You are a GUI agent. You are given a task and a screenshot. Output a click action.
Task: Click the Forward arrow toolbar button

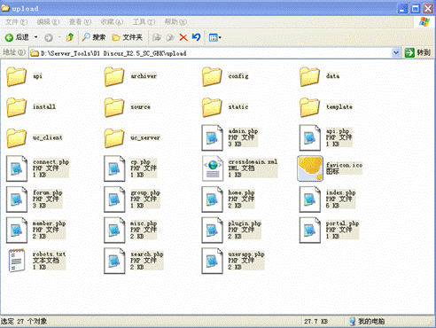click(x=49, y=37)
